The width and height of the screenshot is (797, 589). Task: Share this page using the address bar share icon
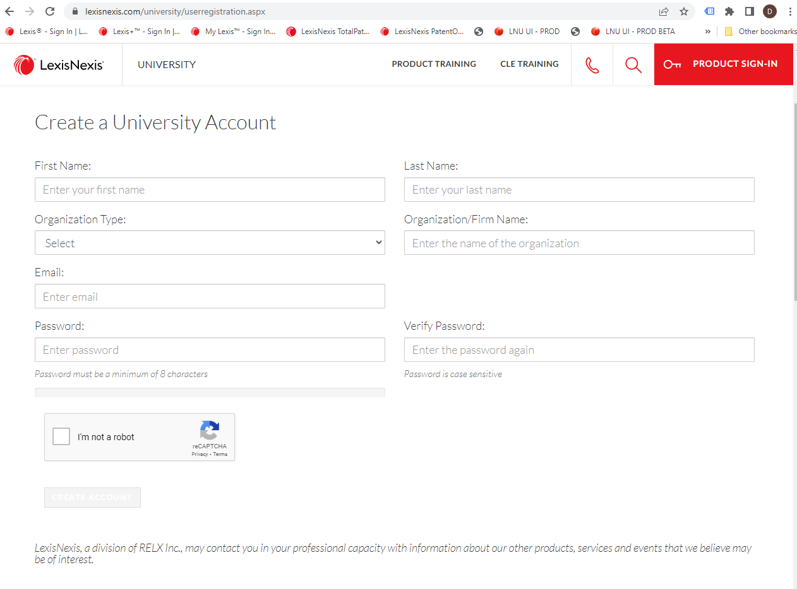pyautogui.click(x=664, y=11)
